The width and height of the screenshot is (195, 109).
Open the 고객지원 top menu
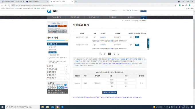[131, 17]
